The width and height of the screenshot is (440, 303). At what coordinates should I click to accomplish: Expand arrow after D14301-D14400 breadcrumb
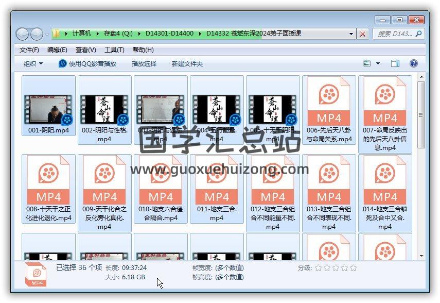200,33
